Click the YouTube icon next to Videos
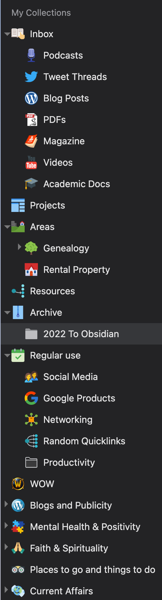Viewport: 162px width, 600px height. pos(31,162)
